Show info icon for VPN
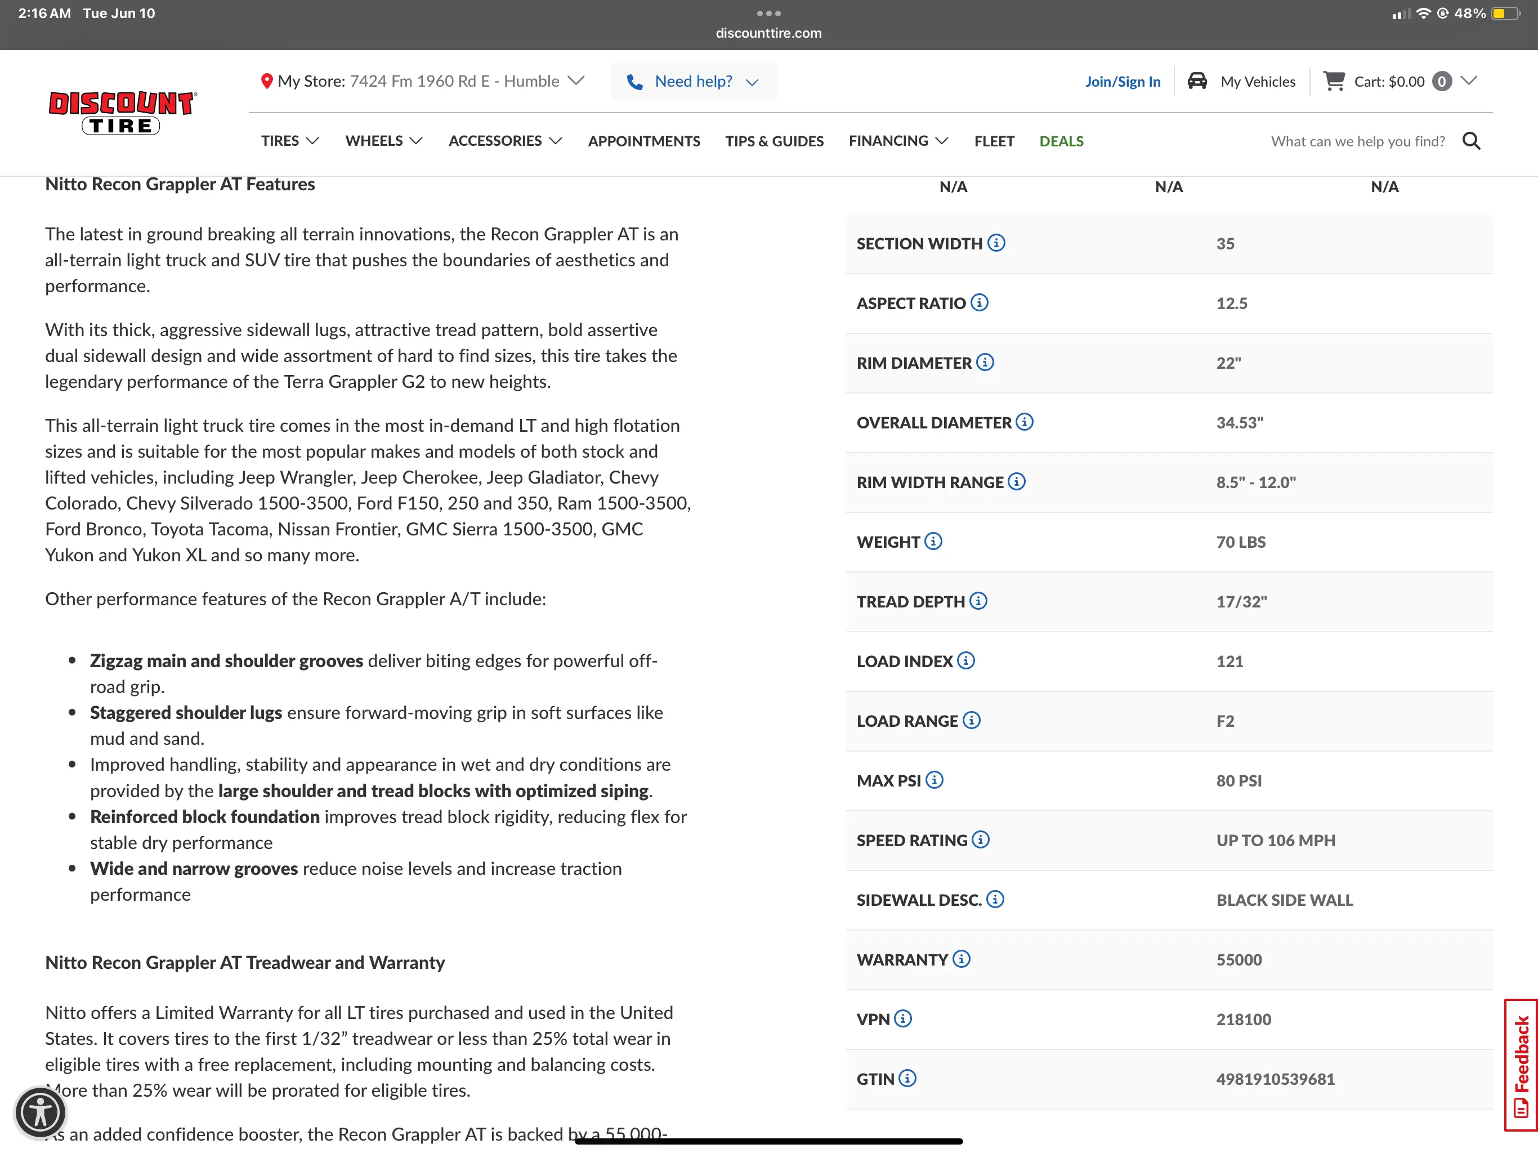 pos(903,1019)
